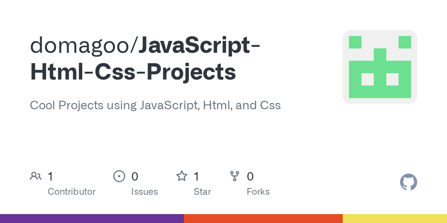Click the Star label text
The width and height of the screenshot is (447, 223).
click(x=202, y=192)
